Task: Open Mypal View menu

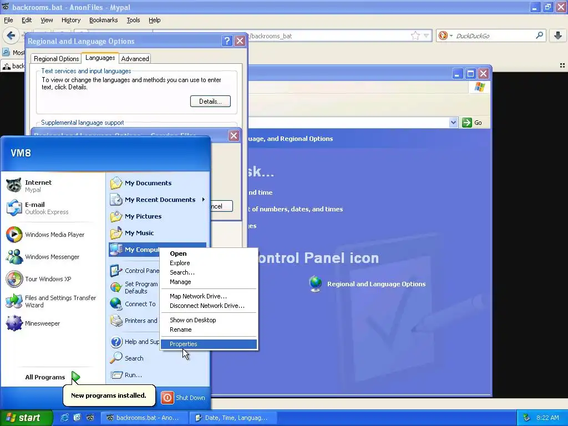Action: click(x=47, y=20)
